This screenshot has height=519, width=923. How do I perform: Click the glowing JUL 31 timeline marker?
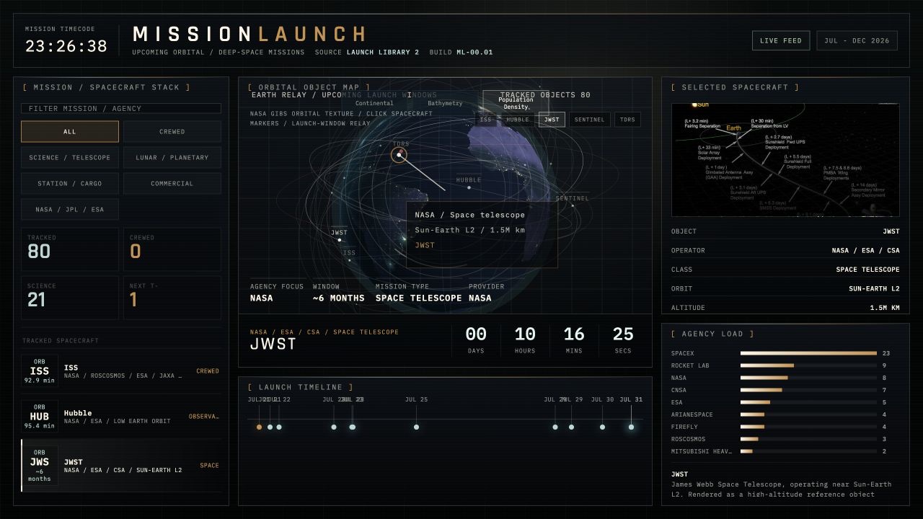click(631, 427)
